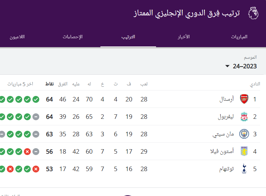Open the الأخبار tab
This screenshot has width=266, height=196.
[x=184, y=37]
